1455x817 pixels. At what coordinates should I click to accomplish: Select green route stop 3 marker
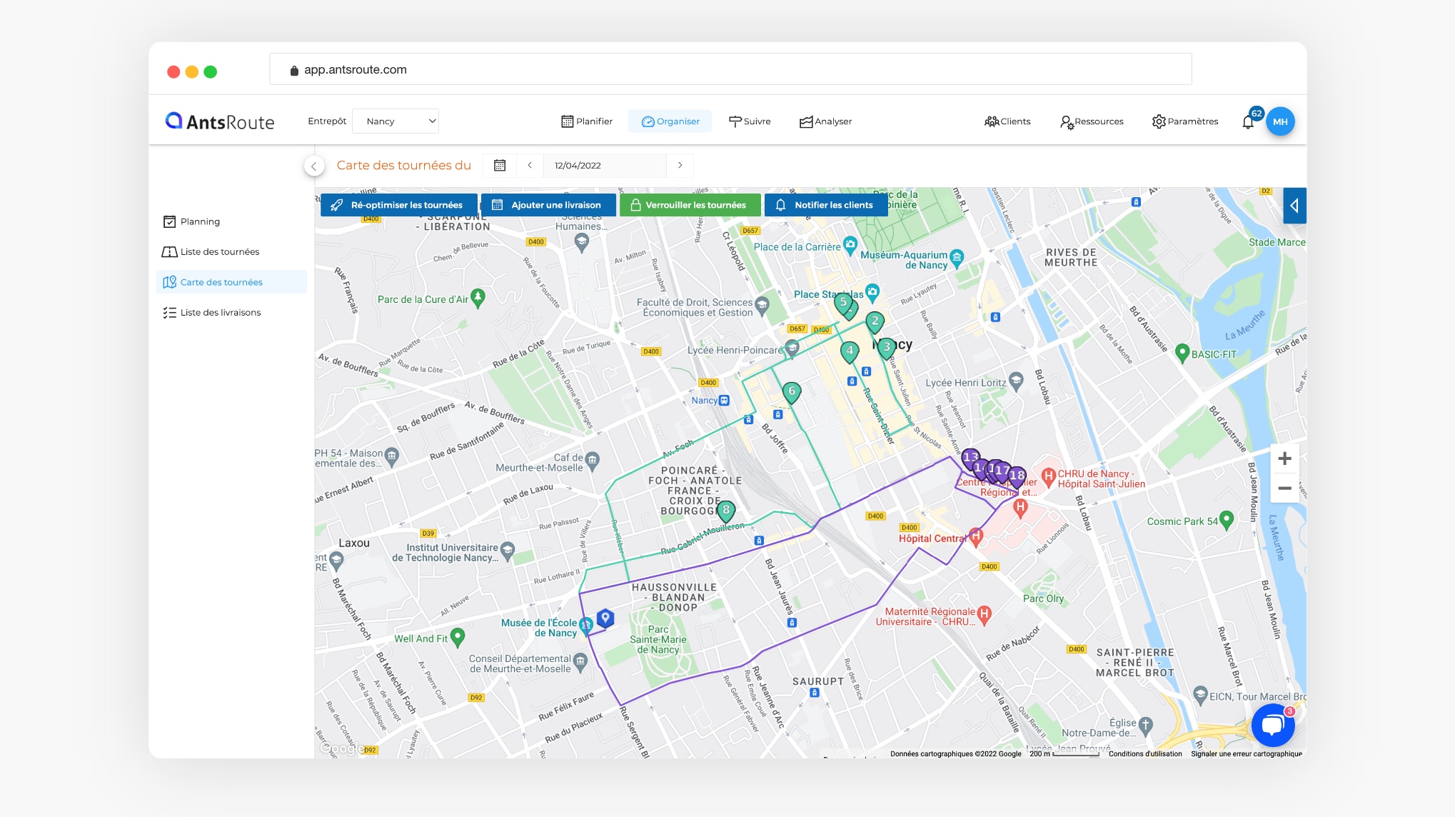886,349
